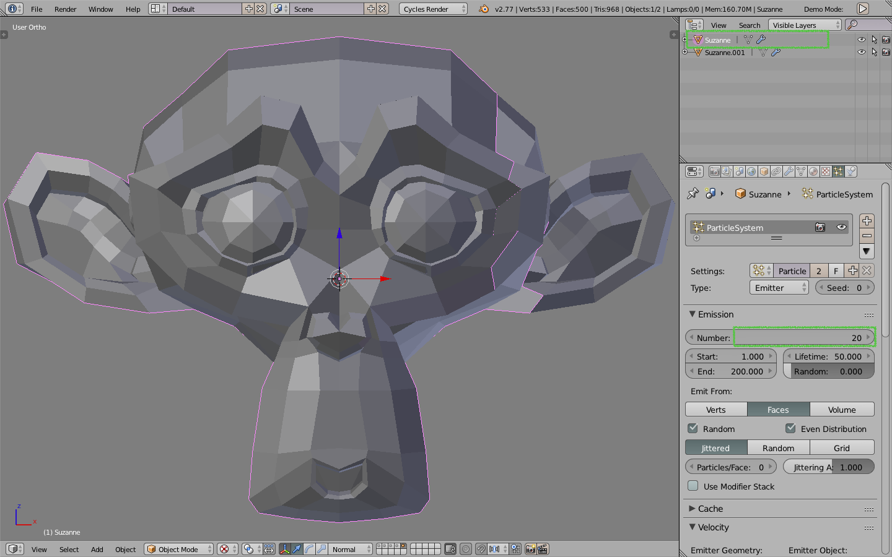Click the Jittering Amount slider
This screenshot has height=557, width=892.
click(829, 467)
